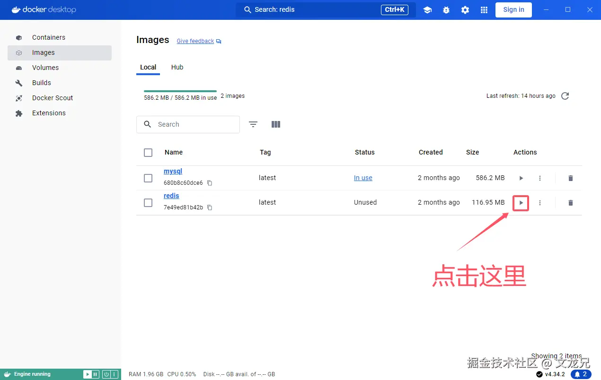Pause the Docker engine
Viewport: 601px width, 380px height.
coord(95,374)
